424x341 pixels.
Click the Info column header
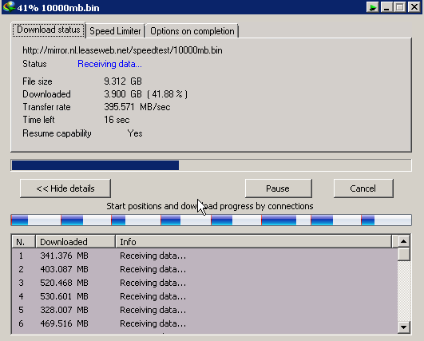pos(254,241)
